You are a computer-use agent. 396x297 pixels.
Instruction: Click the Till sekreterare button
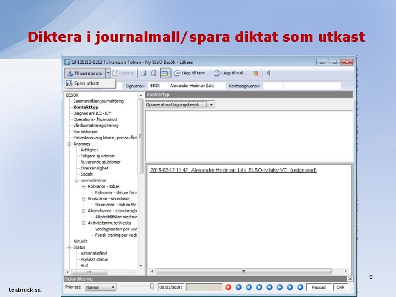pyautogui.click(x=85, y=73)
